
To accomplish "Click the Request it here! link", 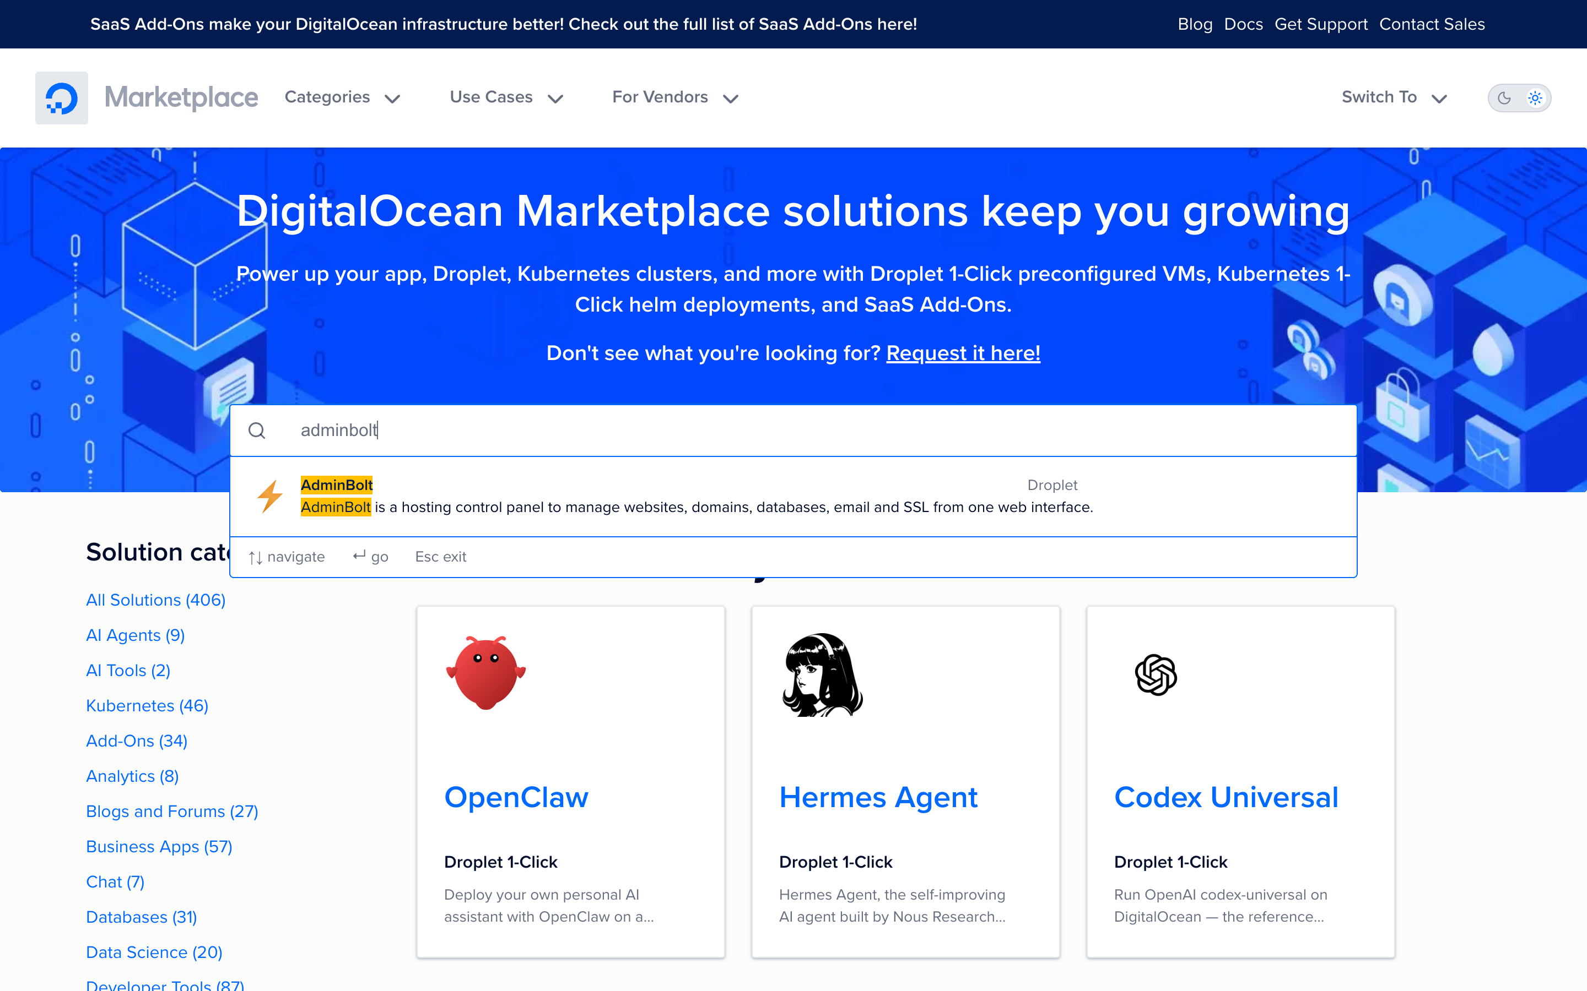I will coord(963,353).
